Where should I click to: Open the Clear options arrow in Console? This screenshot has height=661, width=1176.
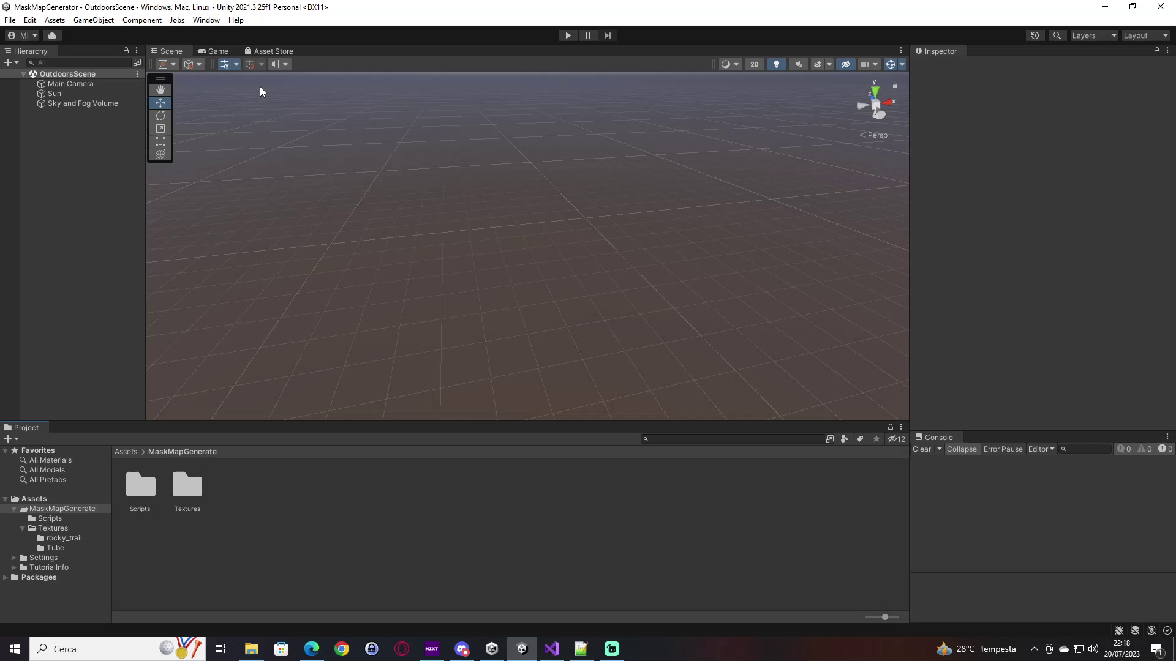coord(940,449)
